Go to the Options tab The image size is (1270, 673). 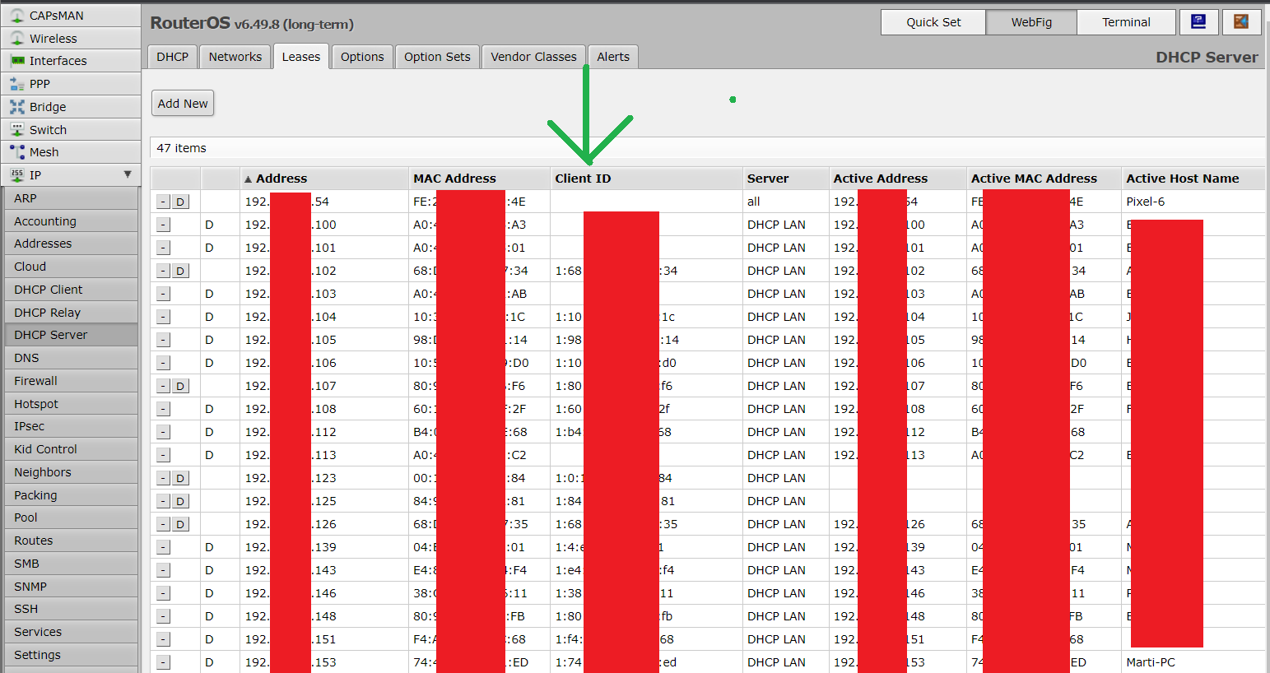coord(362,57)
